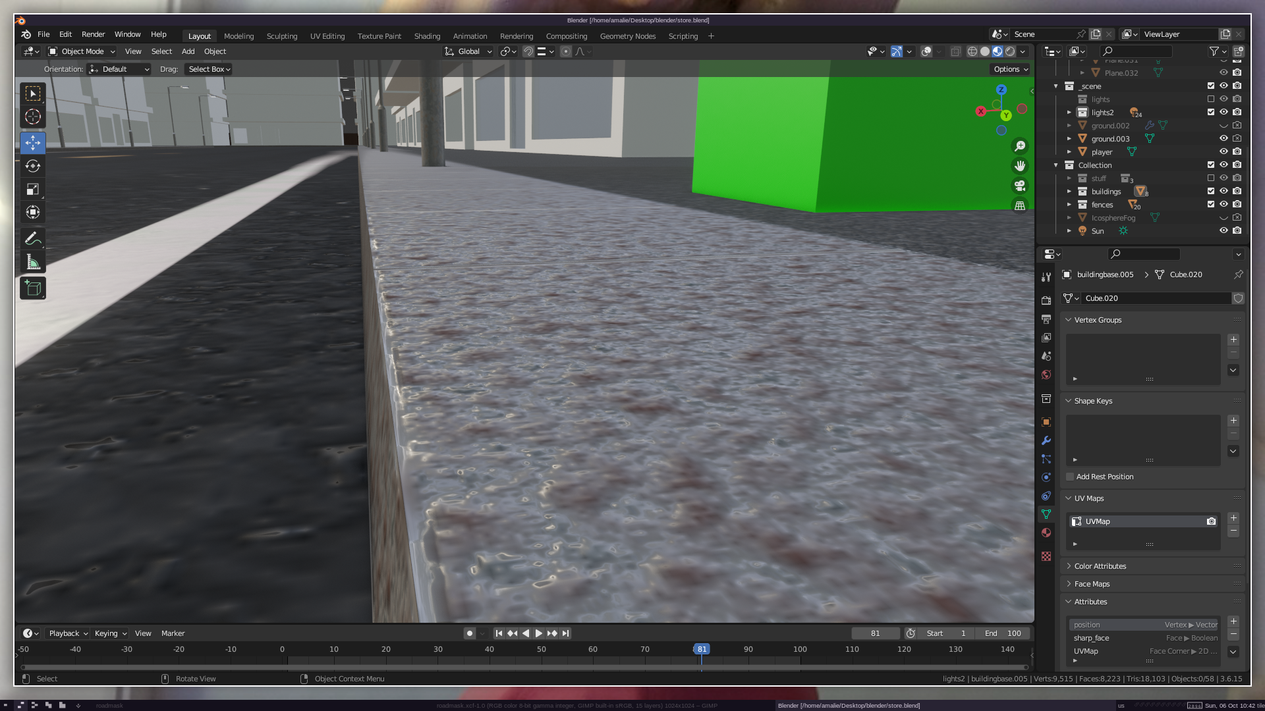Viewport: 1265px width, 711px height.
Task: Activate the Rotate tool
Action: (33, 166)
